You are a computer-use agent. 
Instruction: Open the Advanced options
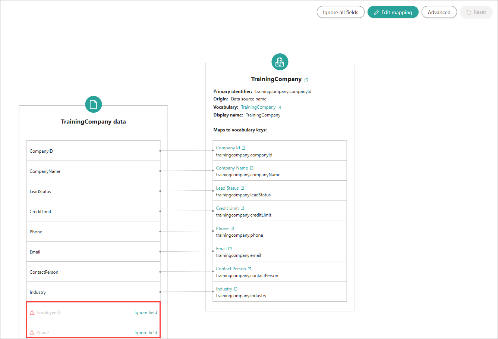[x=439, y=12]
